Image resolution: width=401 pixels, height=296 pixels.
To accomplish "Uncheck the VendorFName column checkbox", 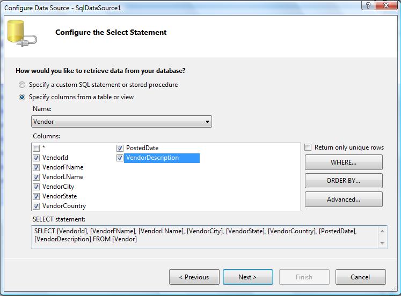I will 36,167.
